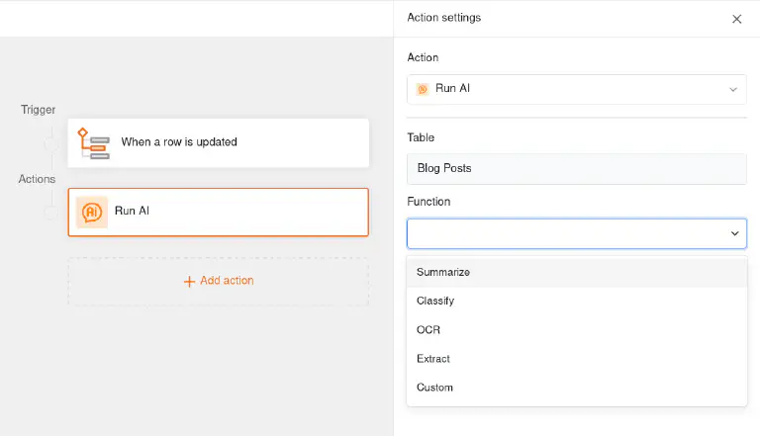This screenshot has width=760, height=436.
Task: Select the Run AI action step card
Action: coord(219,212)
